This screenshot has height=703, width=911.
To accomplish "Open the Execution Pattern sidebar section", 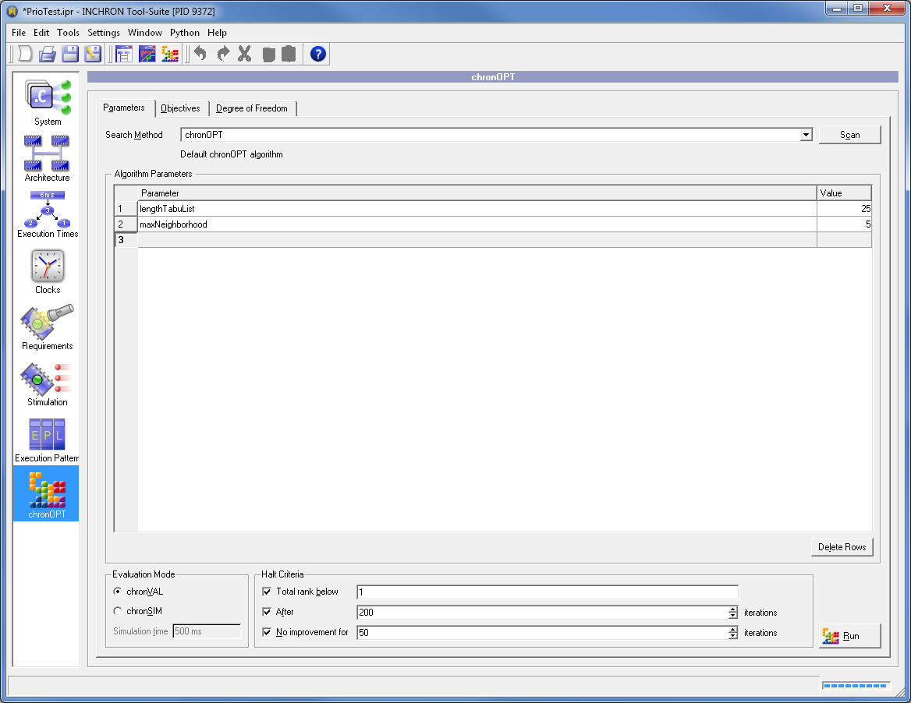I will click(x=47, y=440).
